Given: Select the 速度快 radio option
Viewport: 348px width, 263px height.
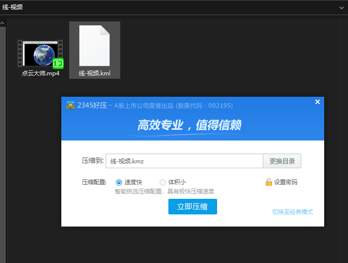Looking at the screenshot, I should (x=119, y=182).
